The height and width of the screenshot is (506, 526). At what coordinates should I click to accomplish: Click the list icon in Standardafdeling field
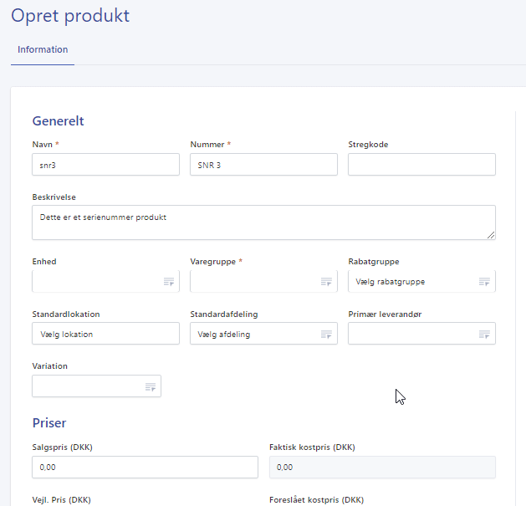pos(326,335)
